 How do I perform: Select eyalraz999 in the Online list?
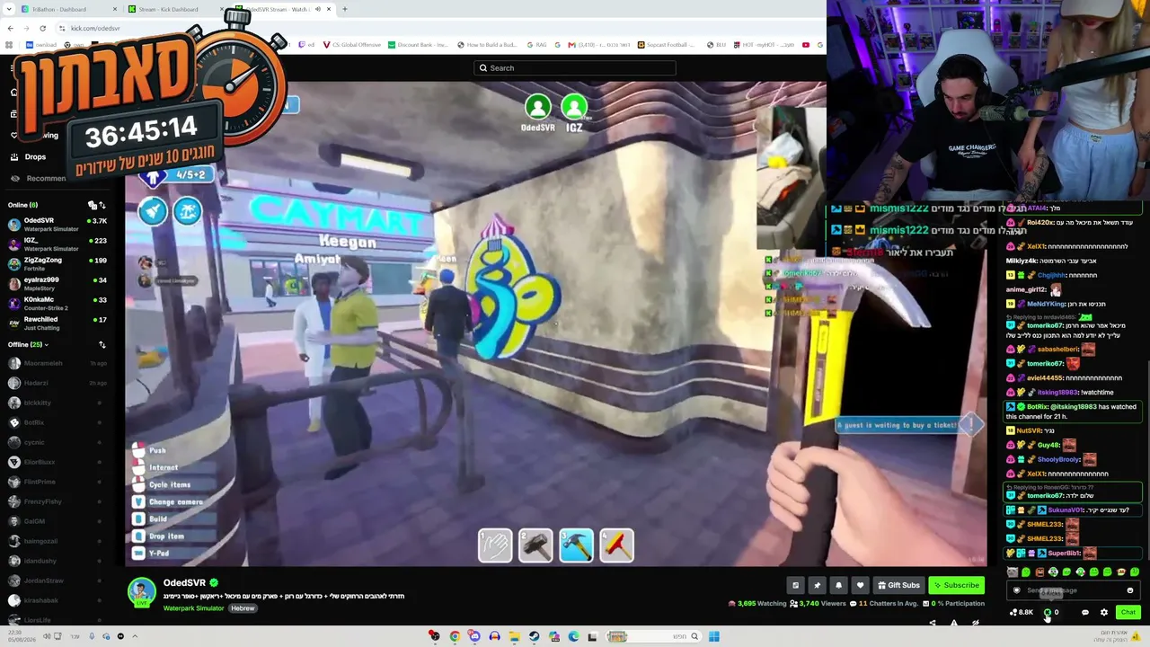pyautogui.click(x=58, y=283)
